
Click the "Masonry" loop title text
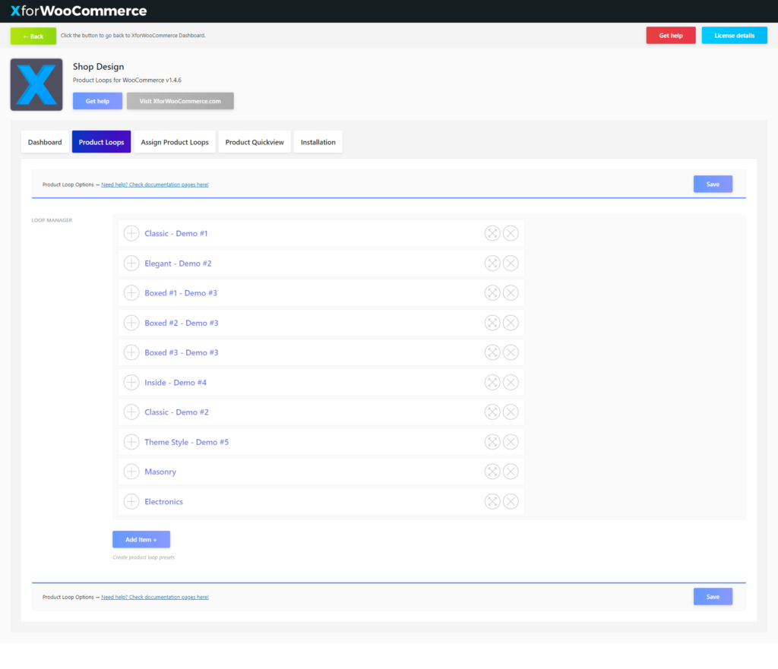160,472
